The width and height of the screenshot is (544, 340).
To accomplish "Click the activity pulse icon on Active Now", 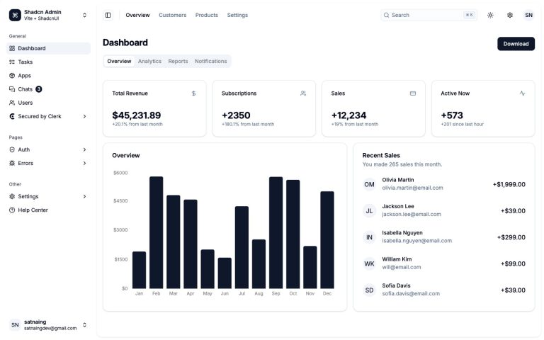I will tap(523, 93).
